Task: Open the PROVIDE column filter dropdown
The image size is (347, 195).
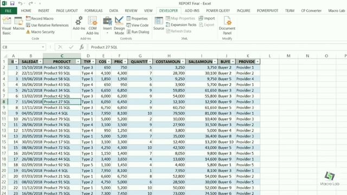Action: click(x=258, y=62)
